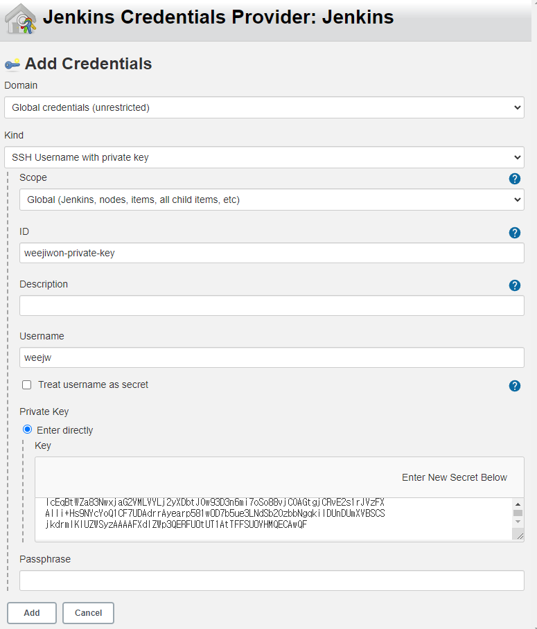Focus the ID field containing weejiwon-private-key
This screenshot has width=537, height=629.
click(272, 253)
